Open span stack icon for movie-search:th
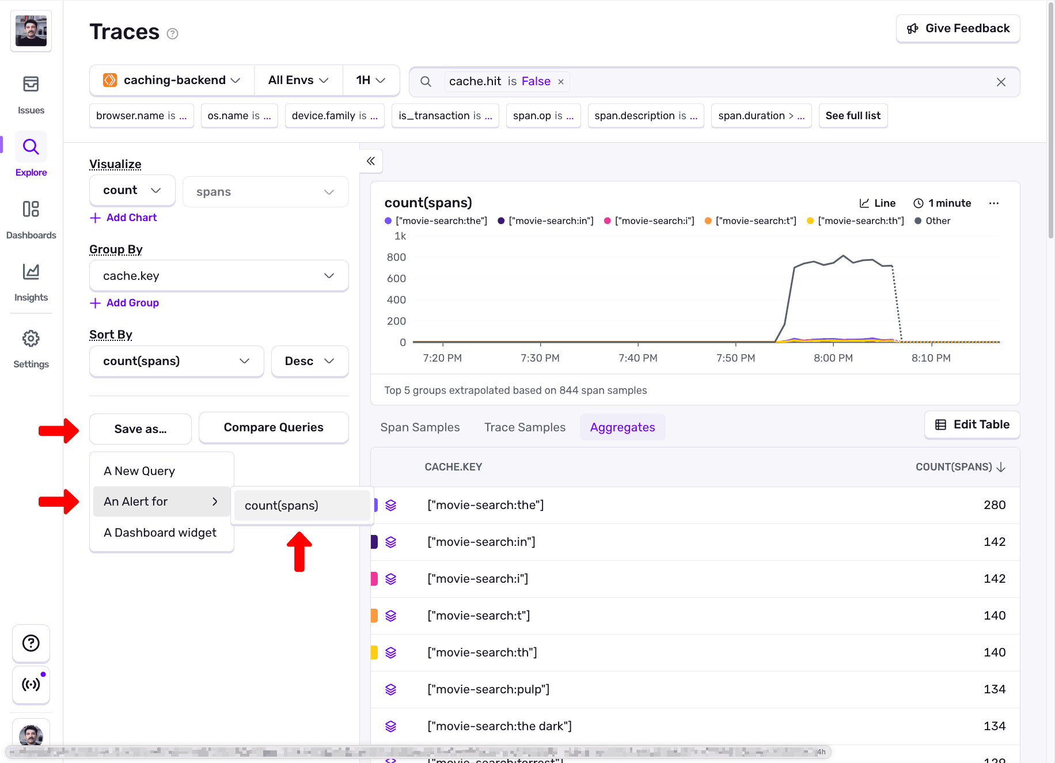 [x=390, y=652]
